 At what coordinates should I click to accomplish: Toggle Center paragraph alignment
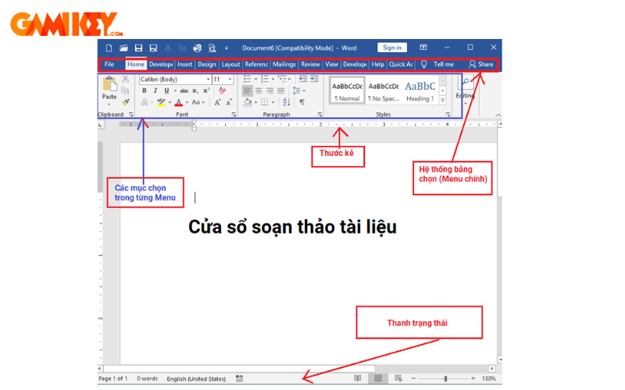coord(259,90)
